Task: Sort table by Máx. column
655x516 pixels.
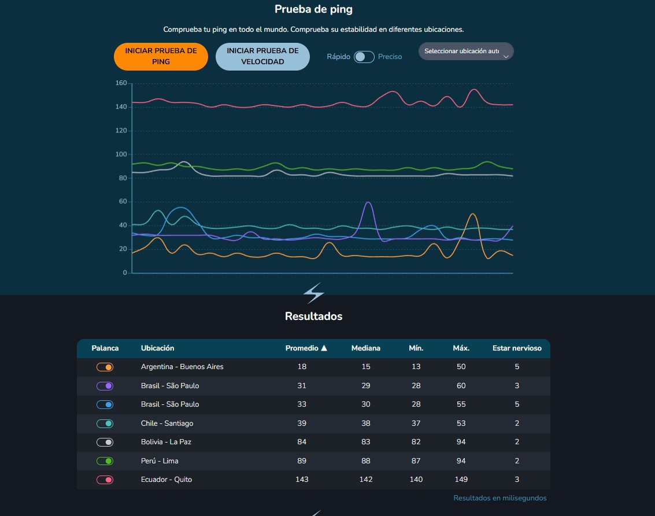Action: [461, 348]
